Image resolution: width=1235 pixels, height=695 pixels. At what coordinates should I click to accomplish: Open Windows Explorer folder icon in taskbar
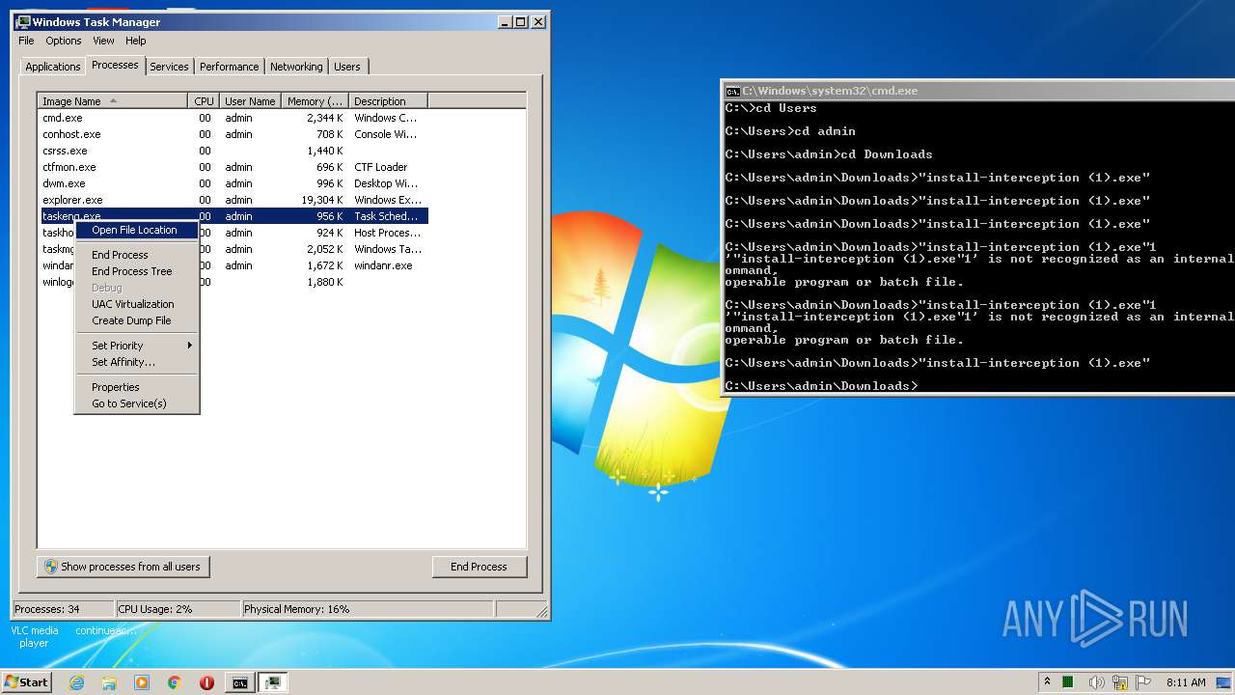[x=109, y=682]
